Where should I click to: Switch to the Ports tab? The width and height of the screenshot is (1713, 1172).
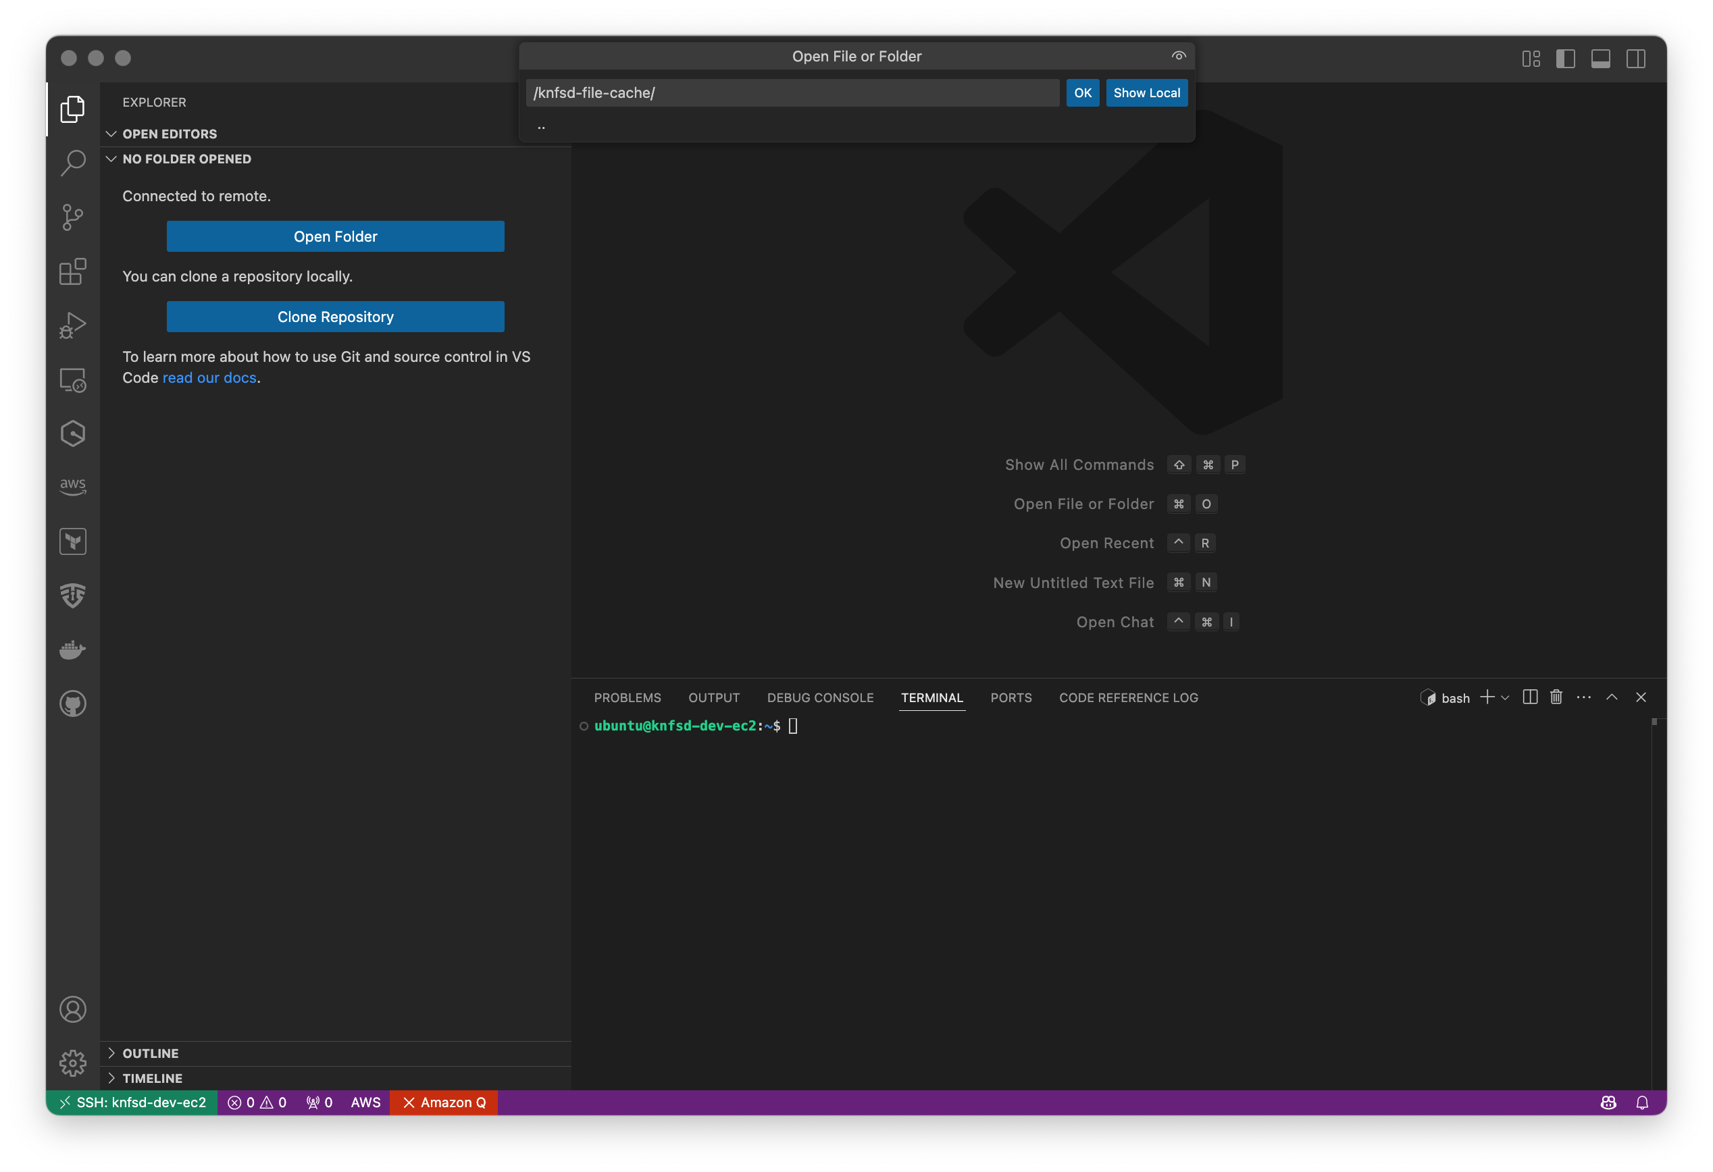point(1011,697)
